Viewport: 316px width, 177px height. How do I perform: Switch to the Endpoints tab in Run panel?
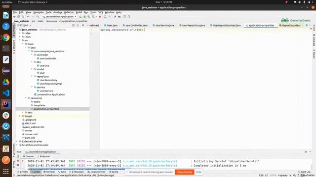pyautogui.click(x=43, y=156)
